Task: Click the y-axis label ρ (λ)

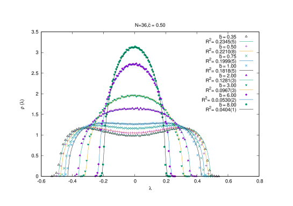Action: pos(23,104)
